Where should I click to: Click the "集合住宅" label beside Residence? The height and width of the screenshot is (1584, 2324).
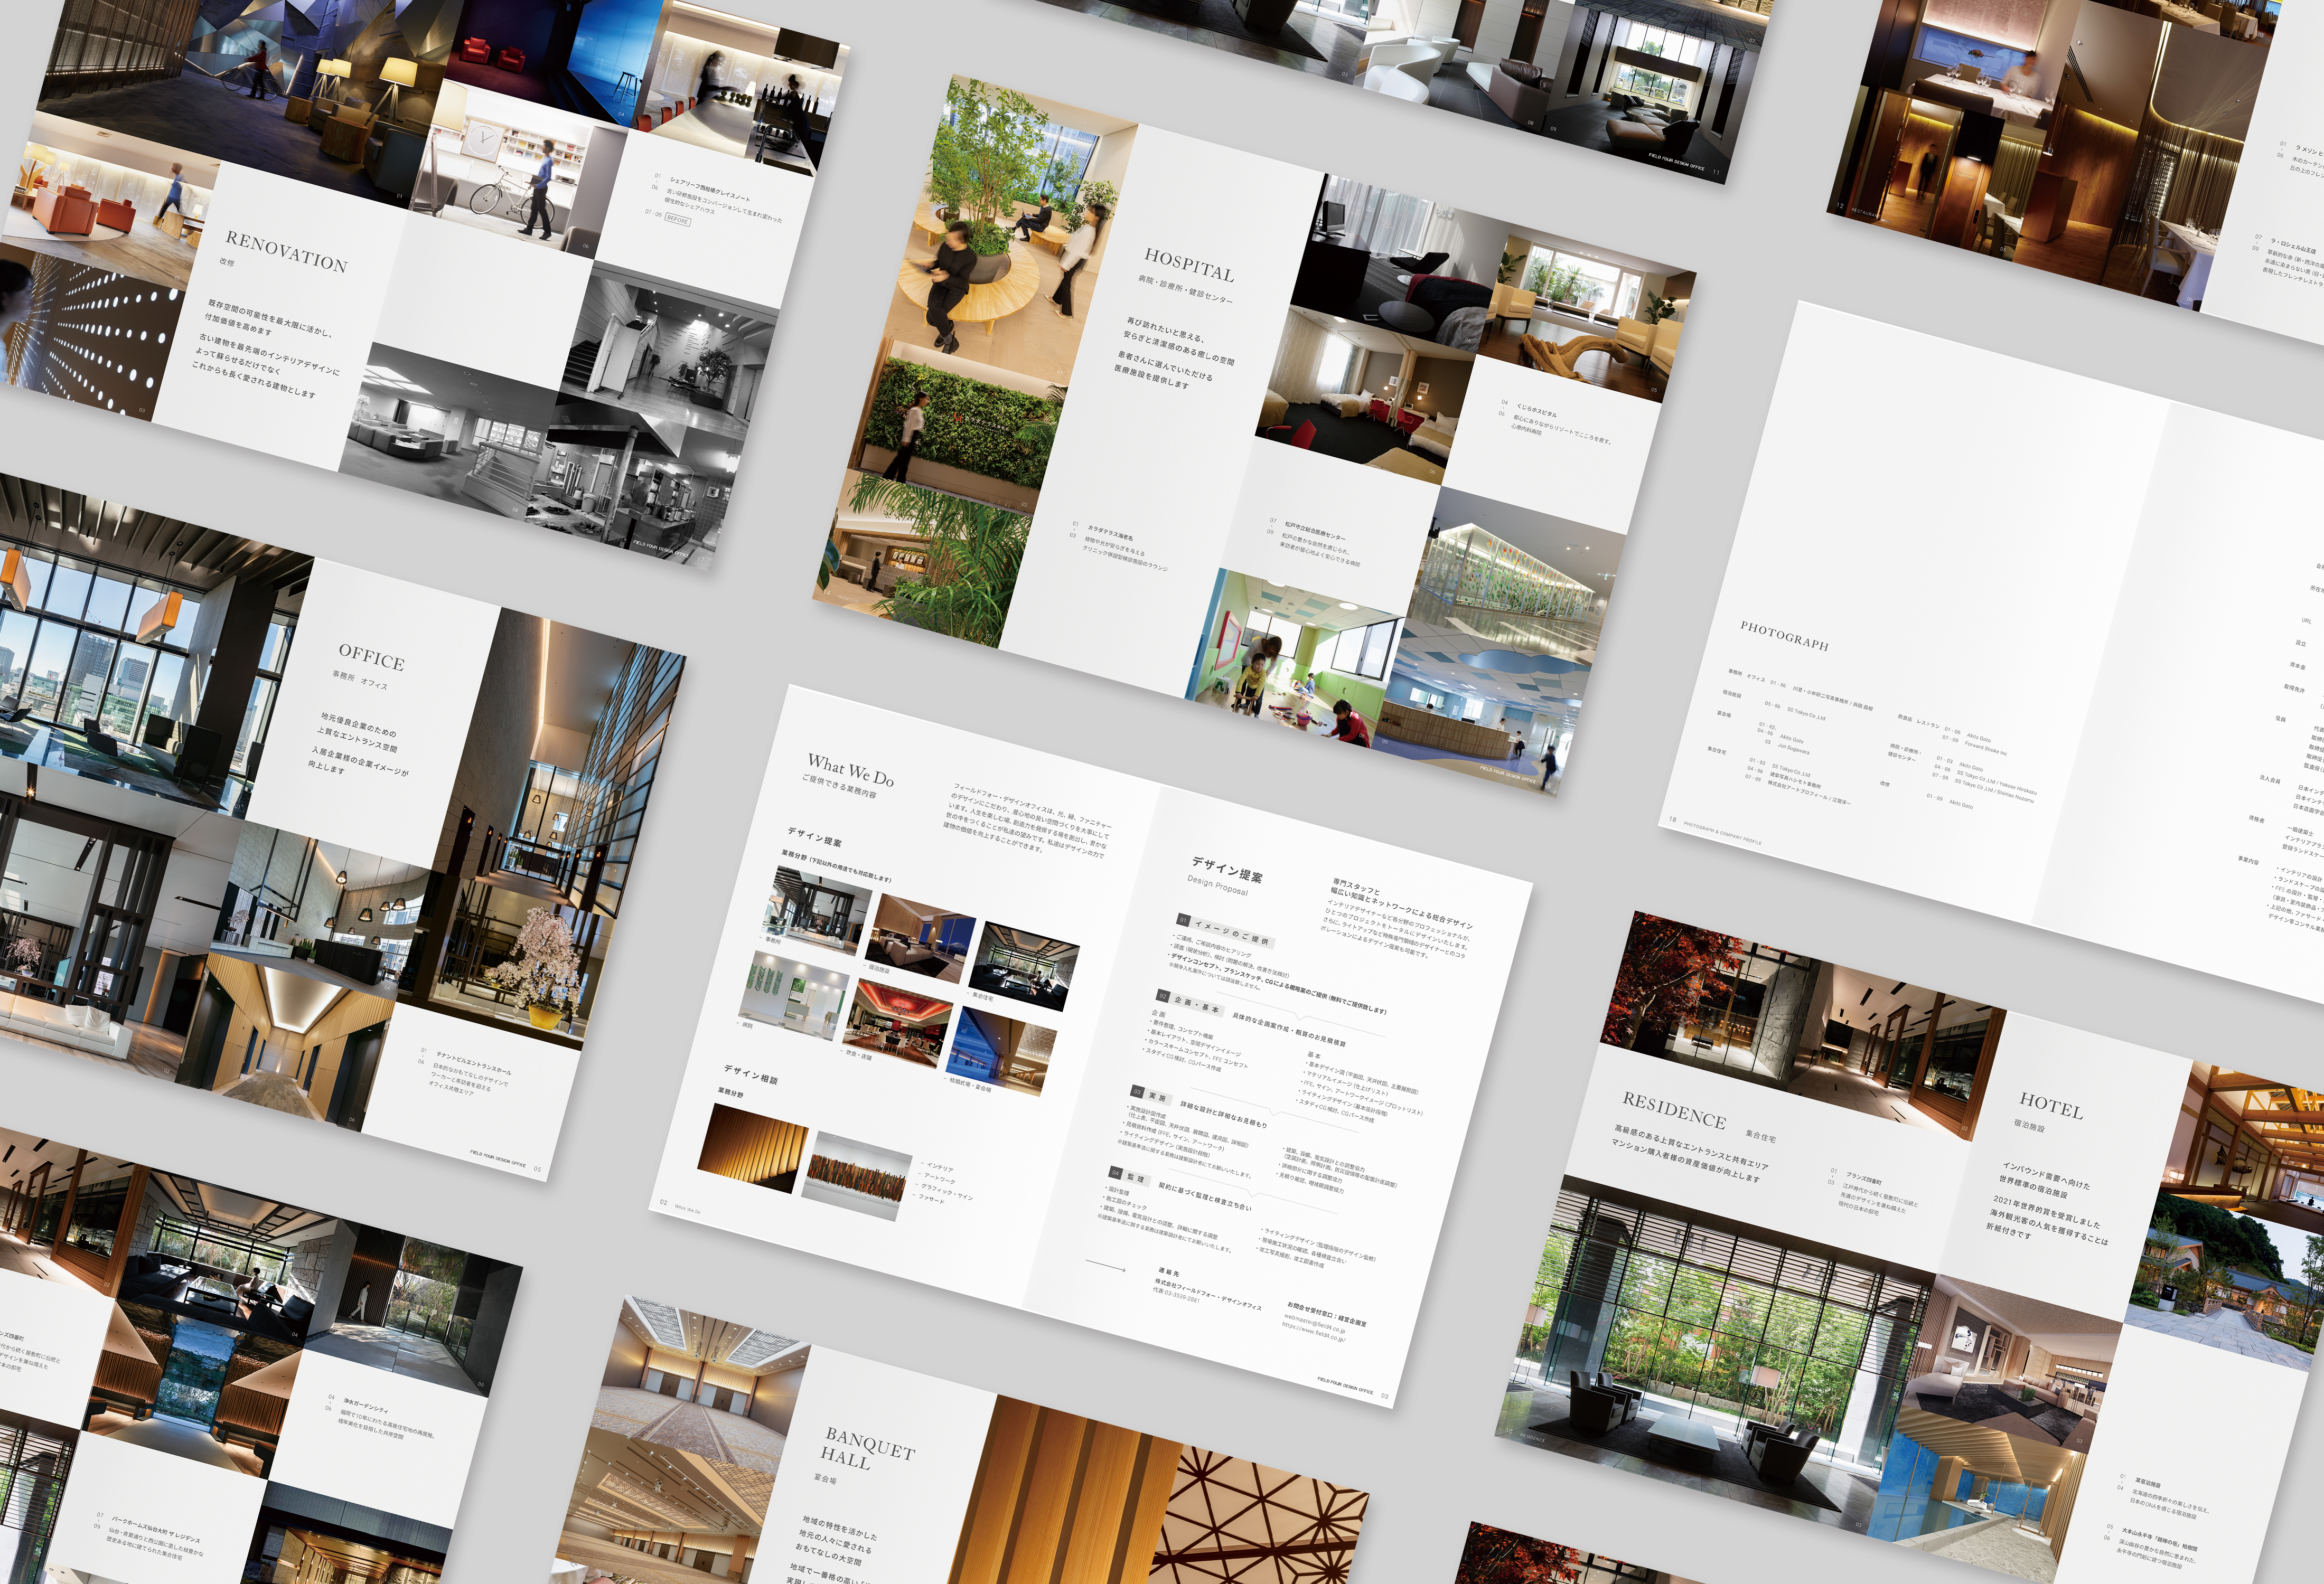[x=1760, y=1135]
